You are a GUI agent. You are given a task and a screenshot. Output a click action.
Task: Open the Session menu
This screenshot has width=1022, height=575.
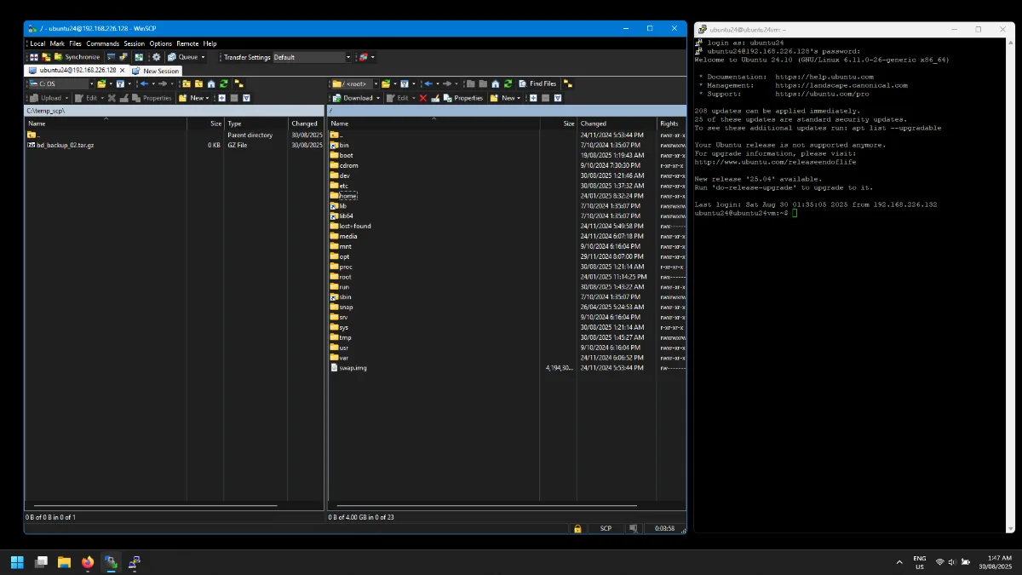coord(135,43)
